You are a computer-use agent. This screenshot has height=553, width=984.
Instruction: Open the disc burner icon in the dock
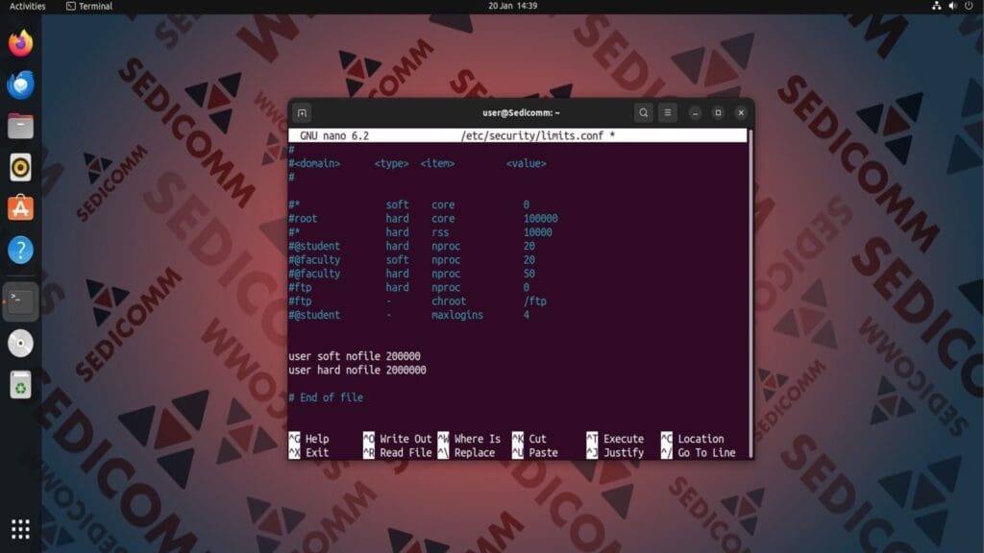tap(20, 343)
